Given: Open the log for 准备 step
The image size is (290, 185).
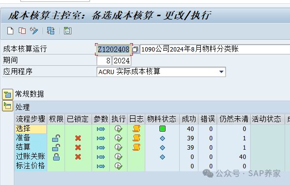Looking at the screenshot, I should point(136,138).
